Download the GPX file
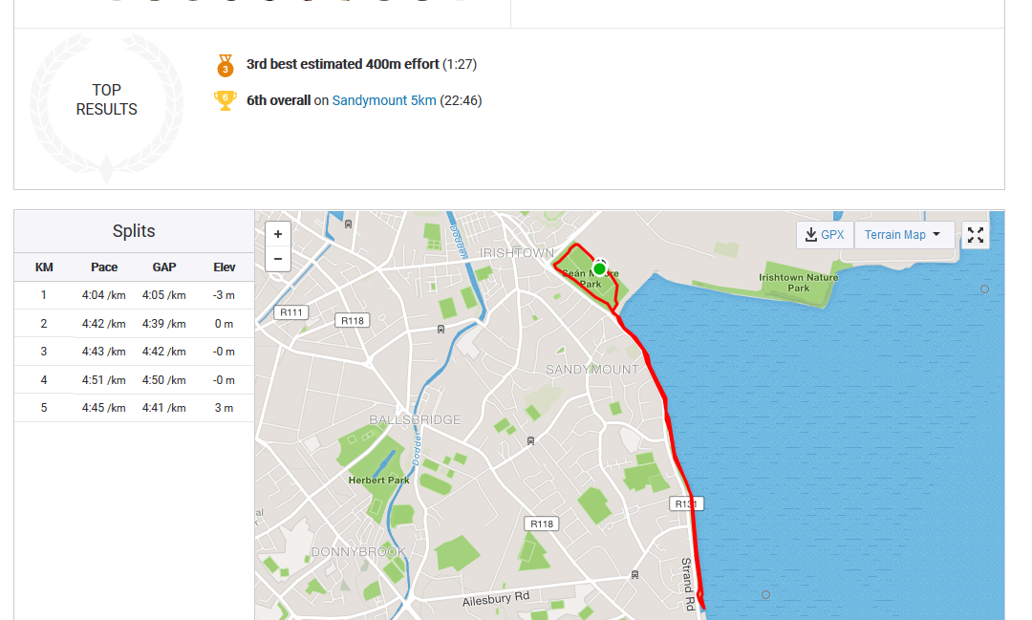This screenshot has height=620, width=1032. pyautogui.click(x=825, y=235)
